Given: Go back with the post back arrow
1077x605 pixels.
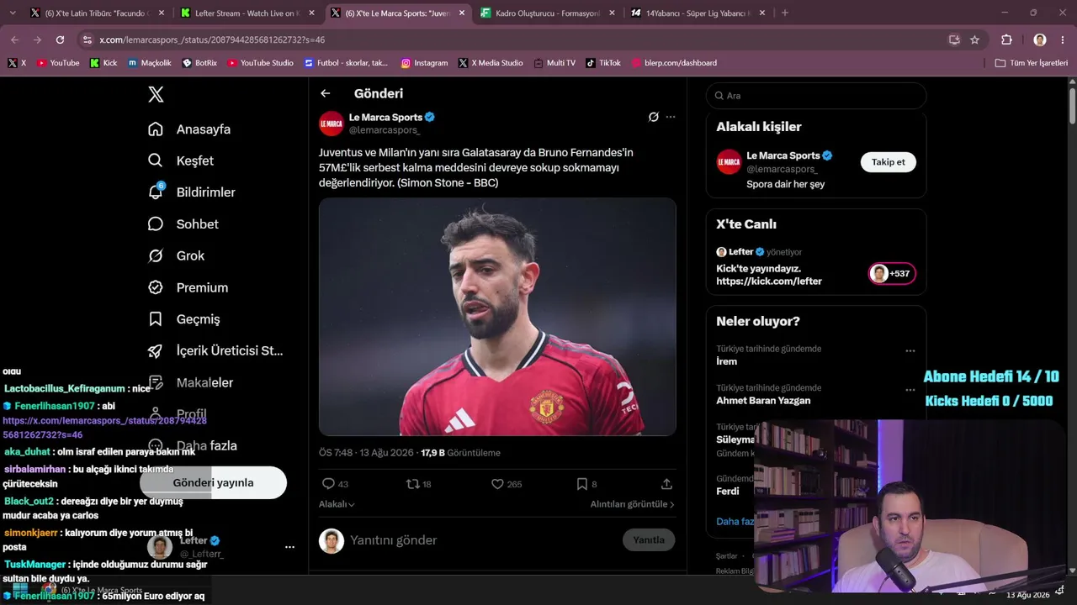Looking at the screenshot, I should point(326,94).
